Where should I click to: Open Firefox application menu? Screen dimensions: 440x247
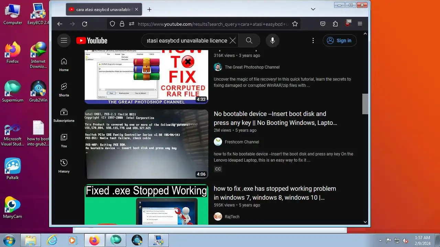(360, 24)
